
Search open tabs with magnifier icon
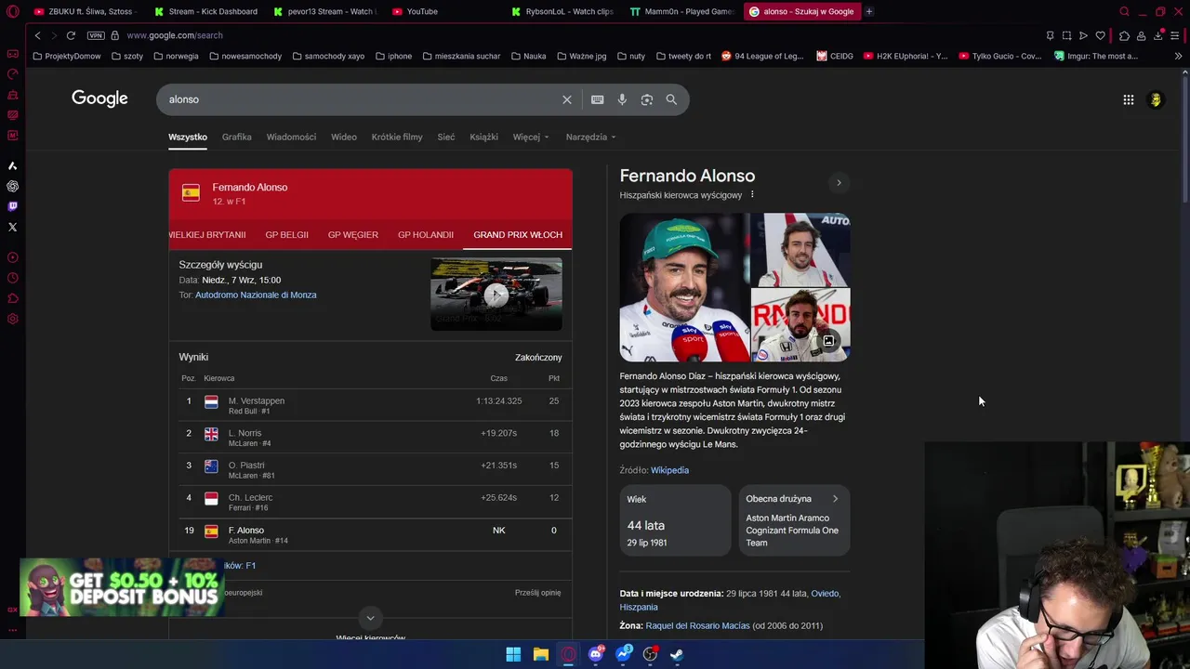(1124, 11)
